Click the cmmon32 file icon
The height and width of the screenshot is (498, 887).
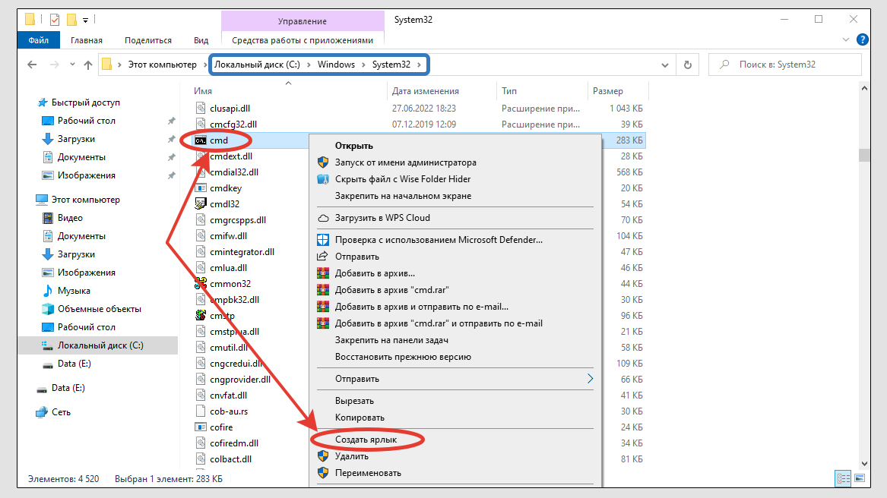coord(201,283)
